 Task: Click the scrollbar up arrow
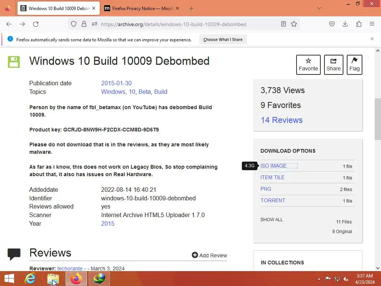(x=378, y=51)
